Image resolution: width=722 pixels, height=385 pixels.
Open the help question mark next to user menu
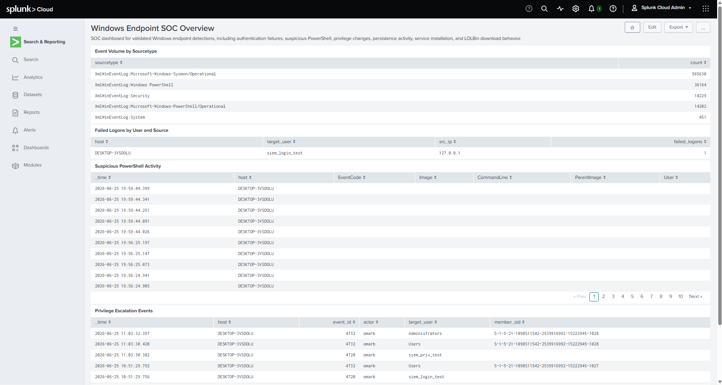click(x=613, y=9)
